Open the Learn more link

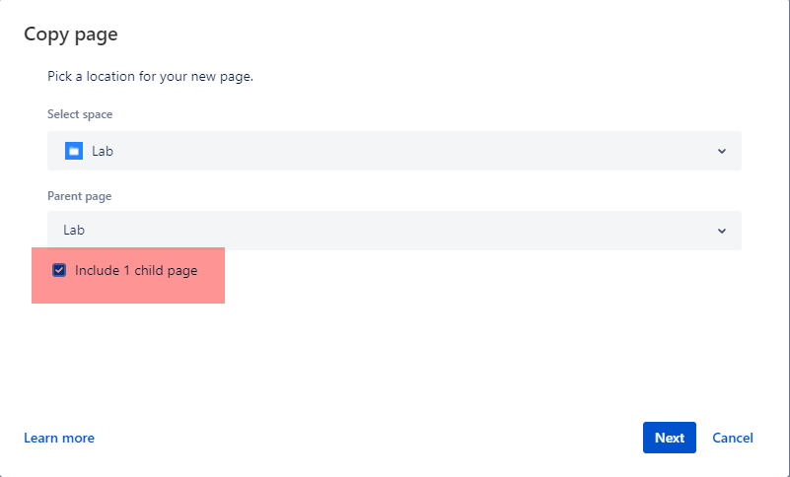coord(59,438)
